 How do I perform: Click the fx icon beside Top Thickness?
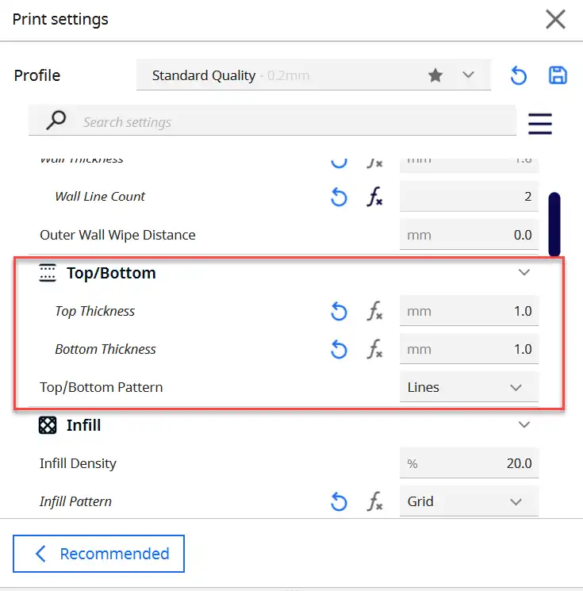tap(374, 311)
